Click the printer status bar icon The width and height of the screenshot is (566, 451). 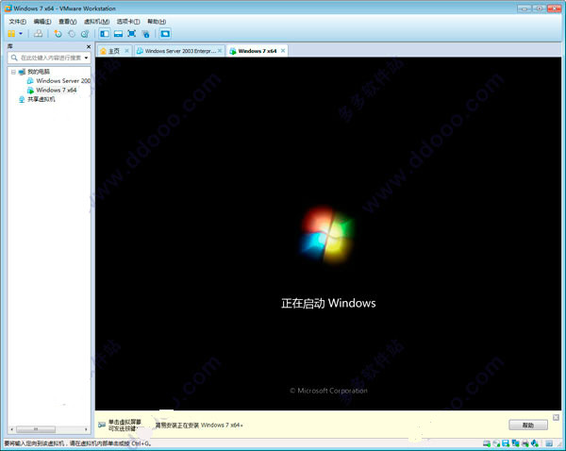[525, 443]
